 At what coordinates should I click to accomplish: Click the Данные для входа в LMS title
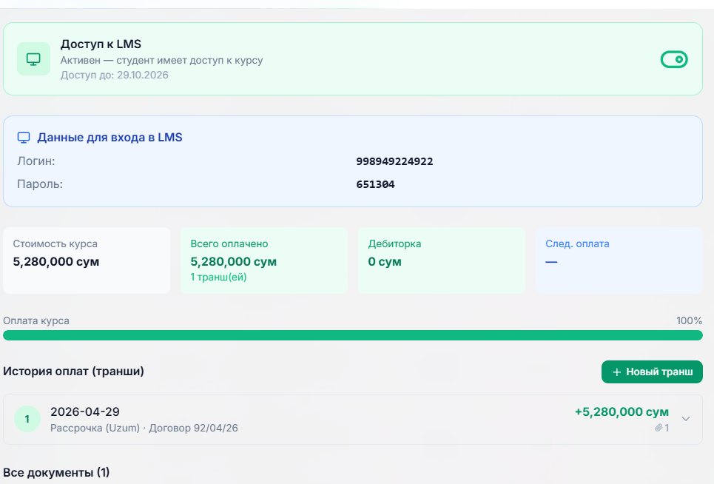(110, 138)
